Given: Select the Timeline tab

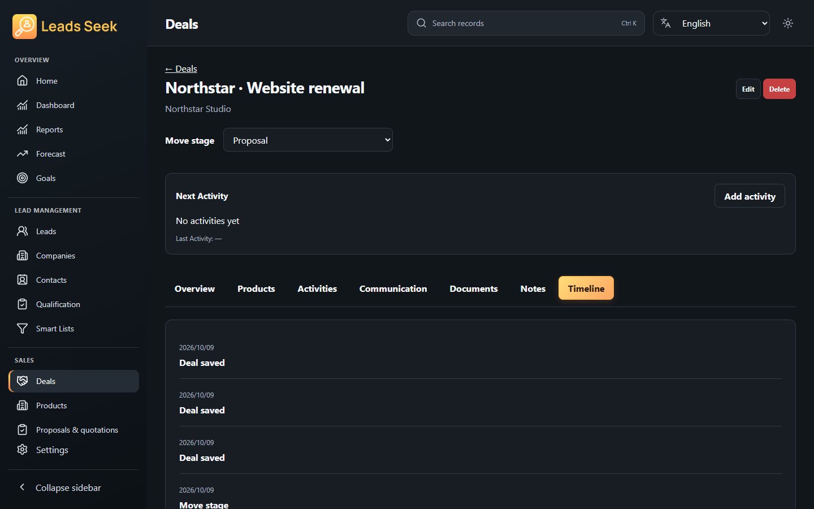Looking at the screenshot, I should click(x=586, y=288).
